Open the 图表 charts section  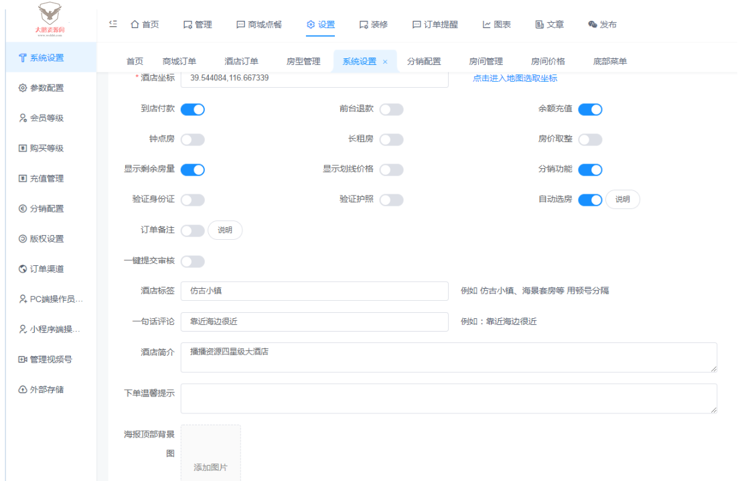(x=498, y=24)
